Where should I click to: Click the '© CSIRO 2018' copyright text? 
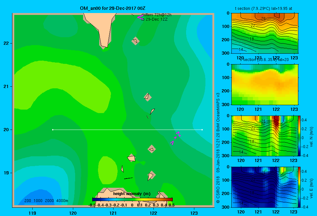(x=218, y=189)
